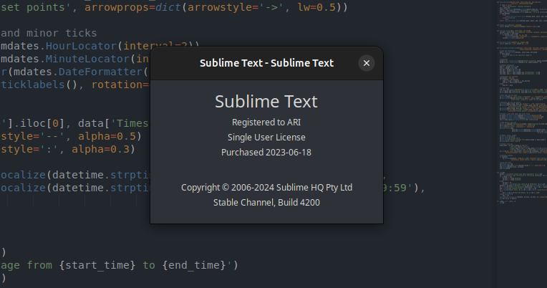
Task: Click the large 'Sublime Text' heading
Action: (266, 101)
